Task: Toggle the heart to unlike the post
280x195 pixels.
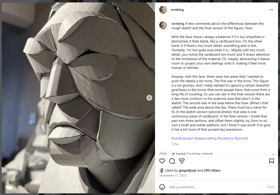Action: click(162, 161)
